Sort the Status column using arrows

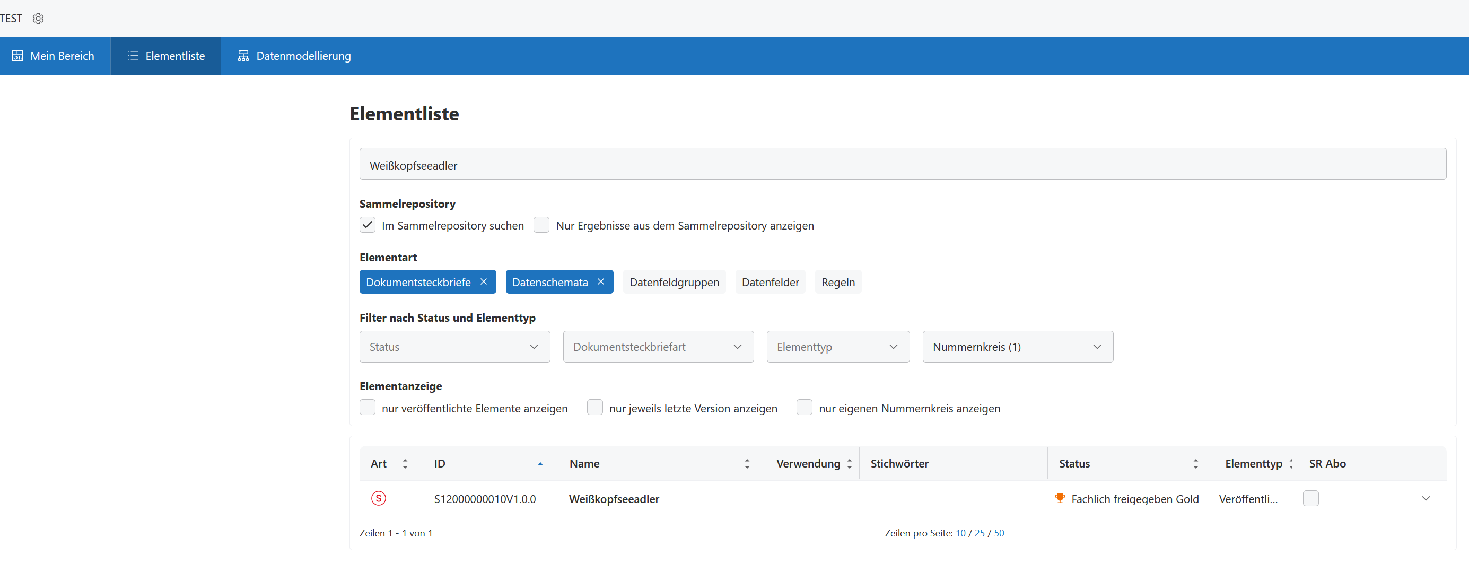point(1195,463)
